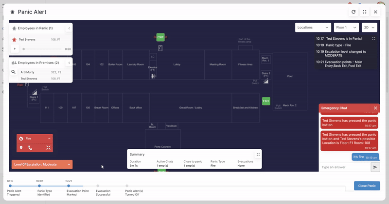The height and width of the screenshot is (204, 389).
Task: Click the location pin icon in the Fire panel
Action: tap(21, 148)
